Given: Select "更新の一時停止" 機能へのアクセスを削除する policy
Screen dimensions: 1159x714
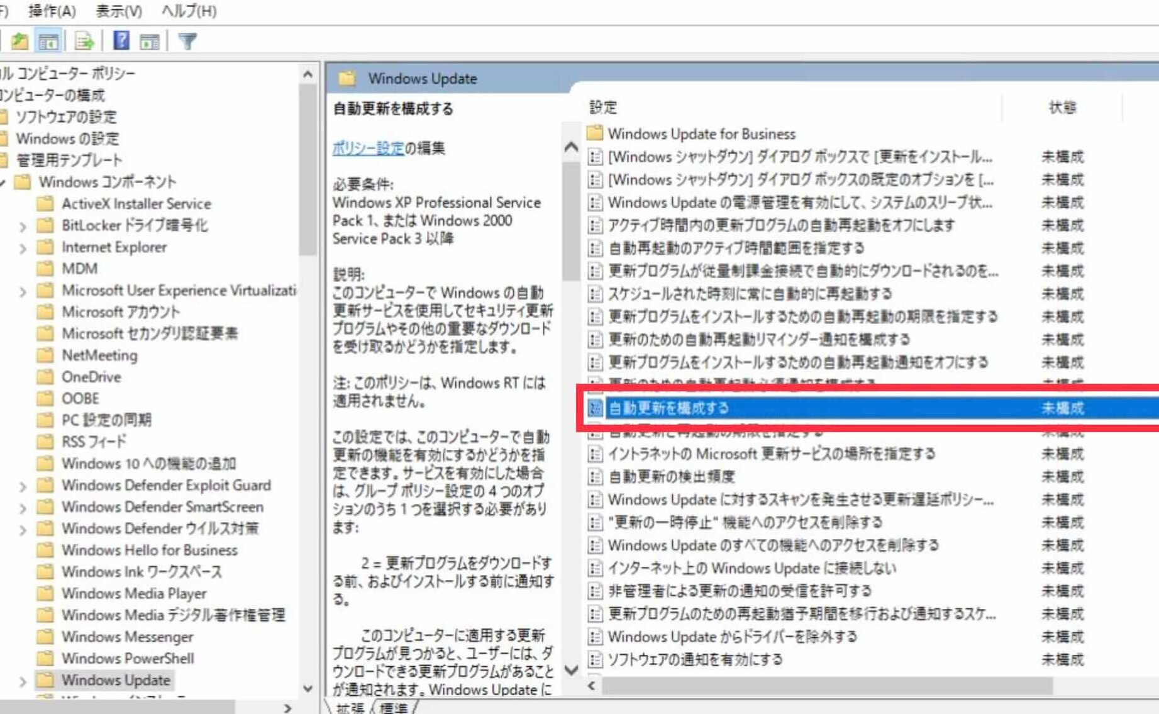Looking at the screenshot, I should (745, 522).
